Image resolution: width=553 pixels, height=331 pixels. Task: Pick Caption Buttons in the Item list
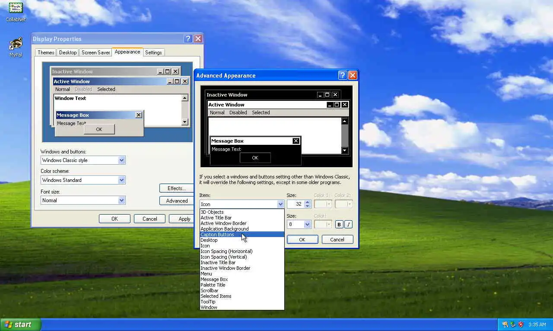pos(242,234)
